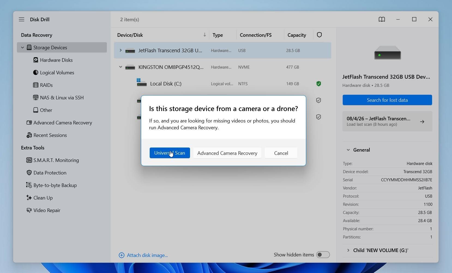Click green protection shield for Local Disk (C:)

click(318, 84)
